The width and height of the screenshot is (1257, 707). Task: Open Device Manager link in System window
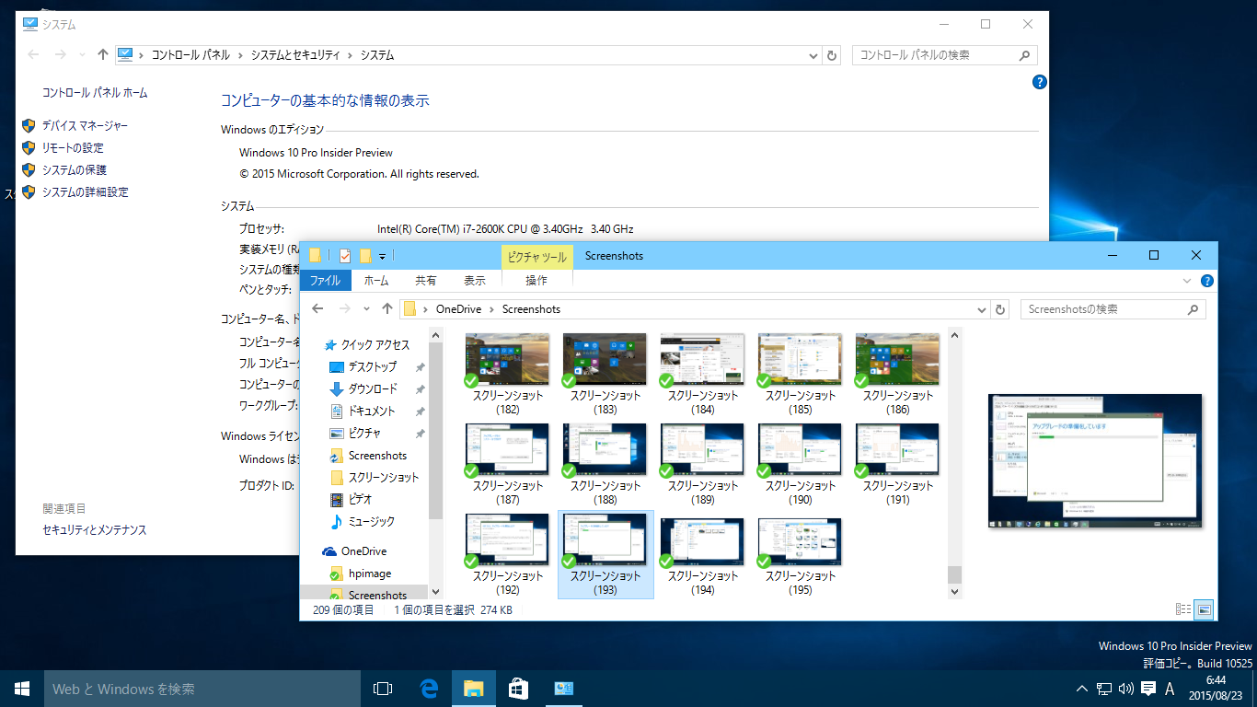coord(85,125)
